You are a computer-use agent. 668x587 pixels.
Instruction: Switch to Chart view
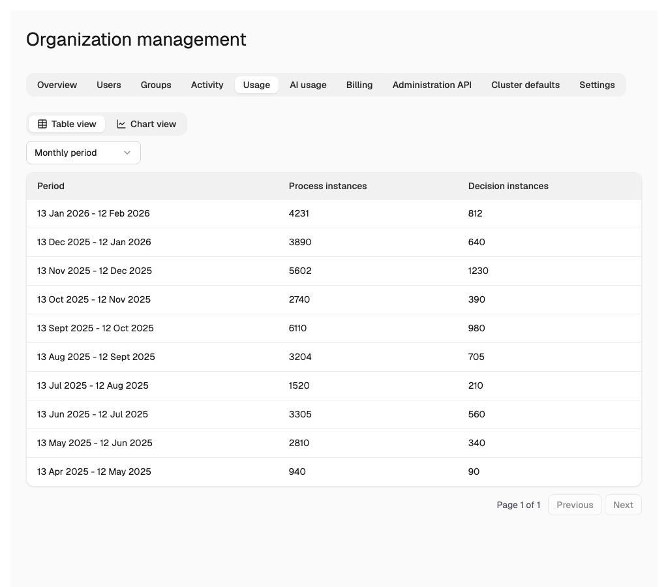(146, 124)
